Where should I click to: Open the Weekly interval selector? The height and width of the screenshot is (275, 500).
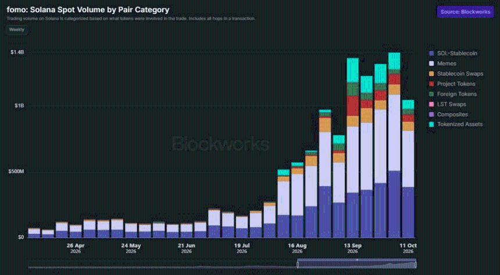17,30
